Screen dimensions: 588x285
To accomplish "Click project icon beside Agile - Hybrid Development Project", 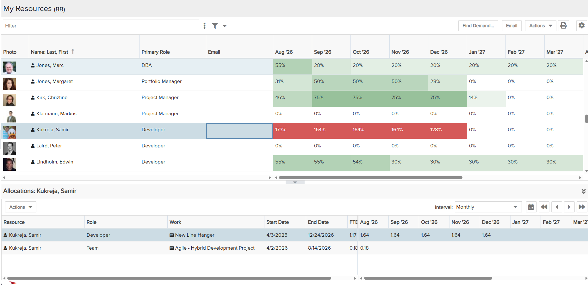I will [x=172, y=248].
